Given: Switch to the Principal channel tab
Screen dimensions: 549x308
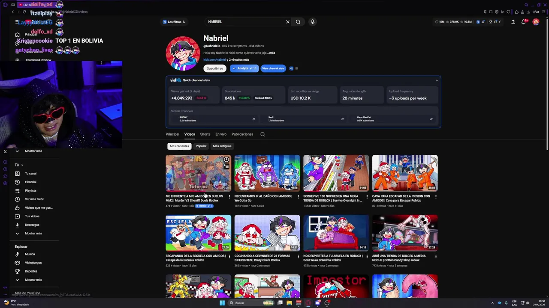Looking at the screenshot, I should 172,134.
